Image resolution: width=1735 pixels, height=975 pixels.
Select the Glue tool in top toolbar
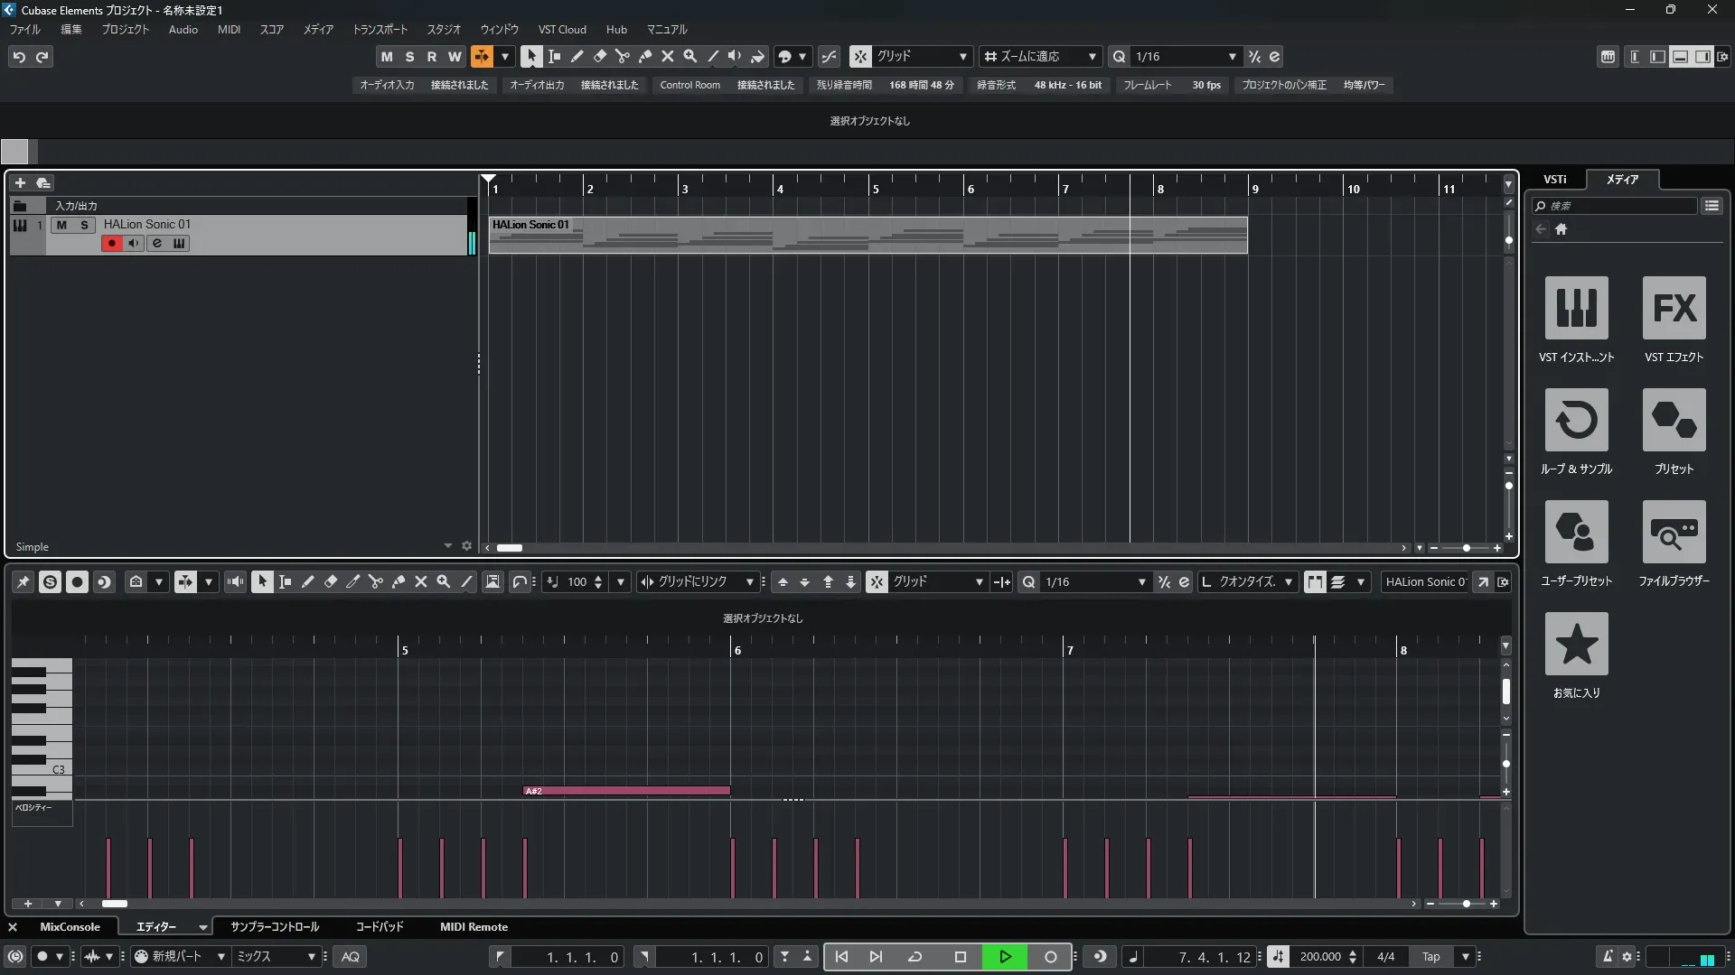point(644,57)
